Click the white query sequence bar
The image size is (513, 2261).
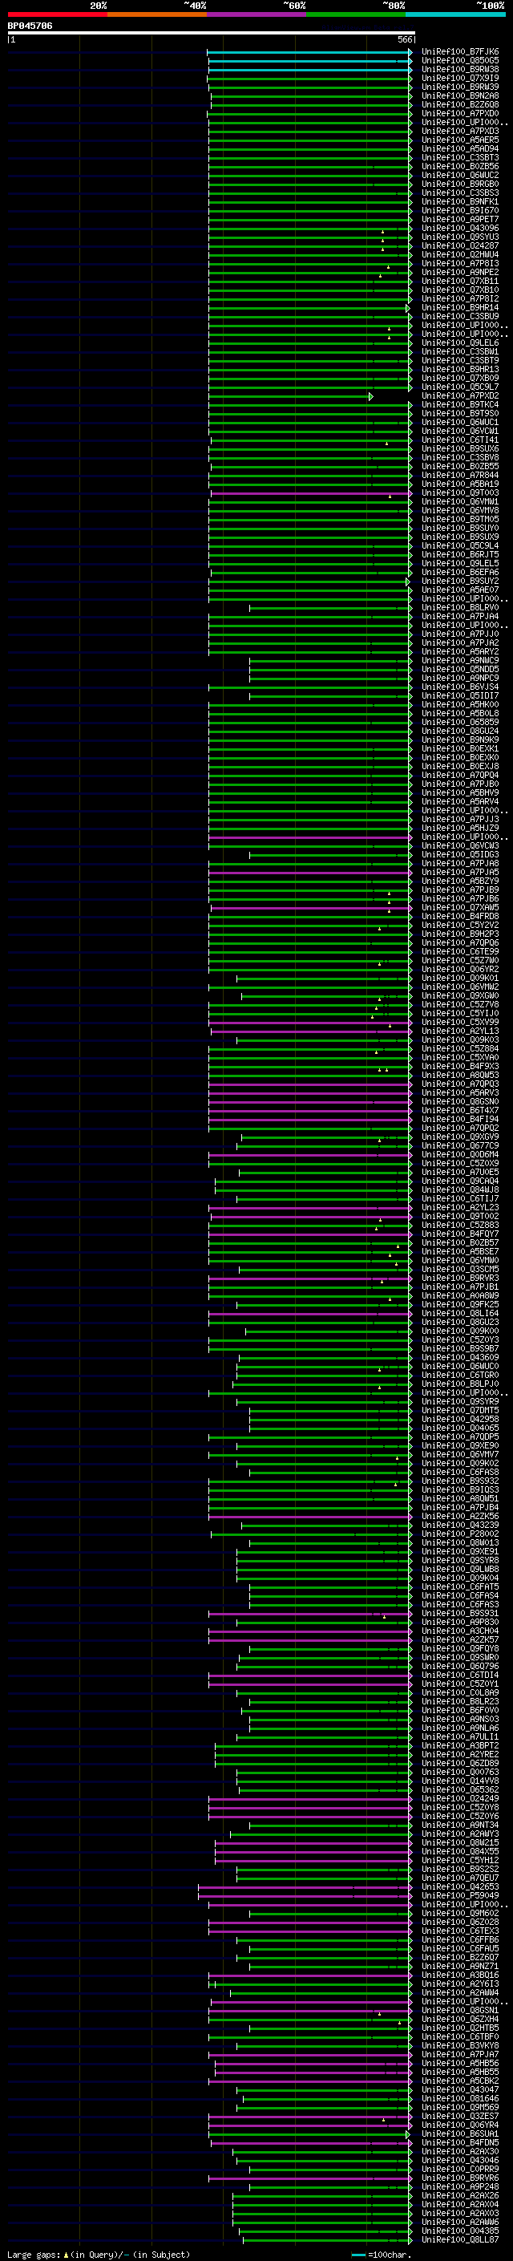211,32
